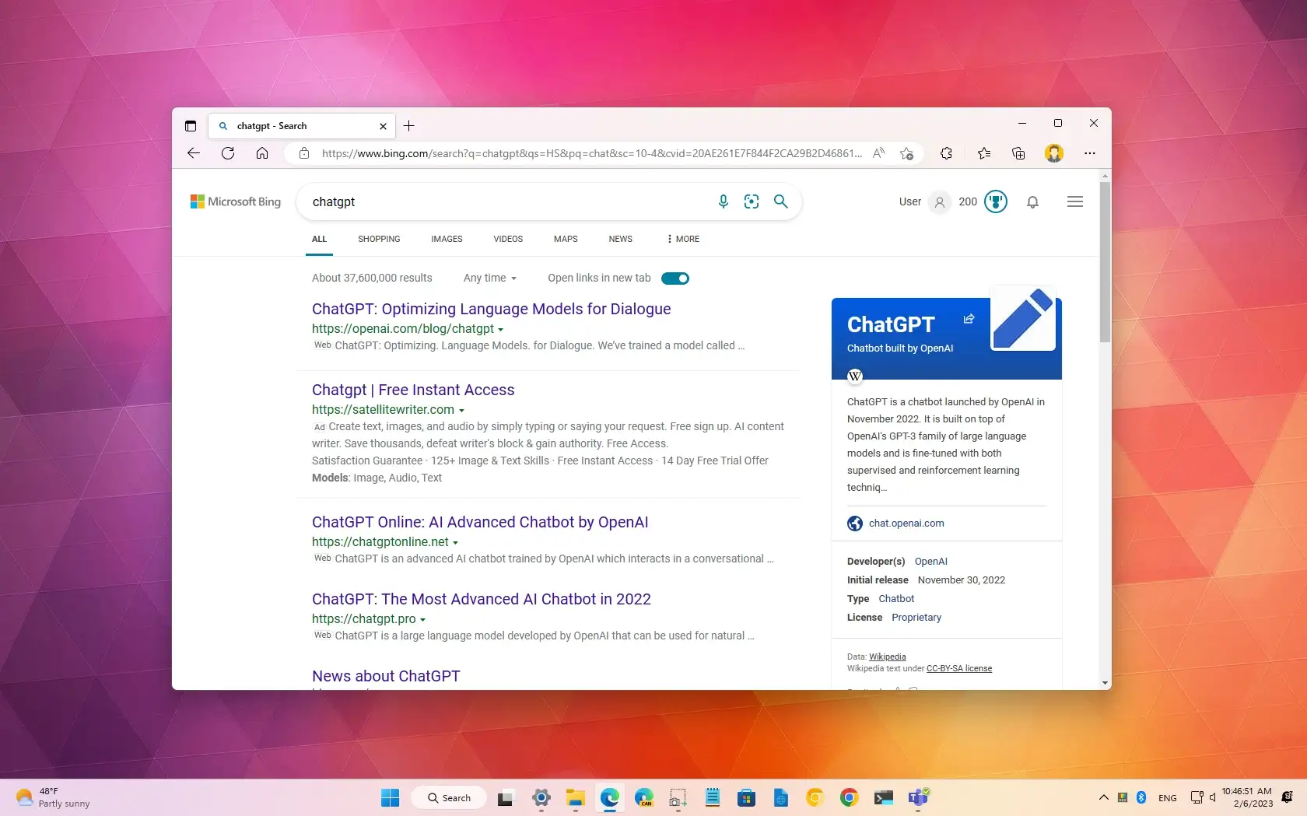The width and height of the screenshot is (1307, 816).
Task: Toggle Open links in new tab switch
Action: (x=675, y=278)
